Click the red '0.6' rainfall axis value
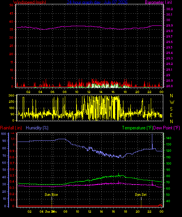The height and width of the screenshot is (217, 182). (x=12, y=169)
